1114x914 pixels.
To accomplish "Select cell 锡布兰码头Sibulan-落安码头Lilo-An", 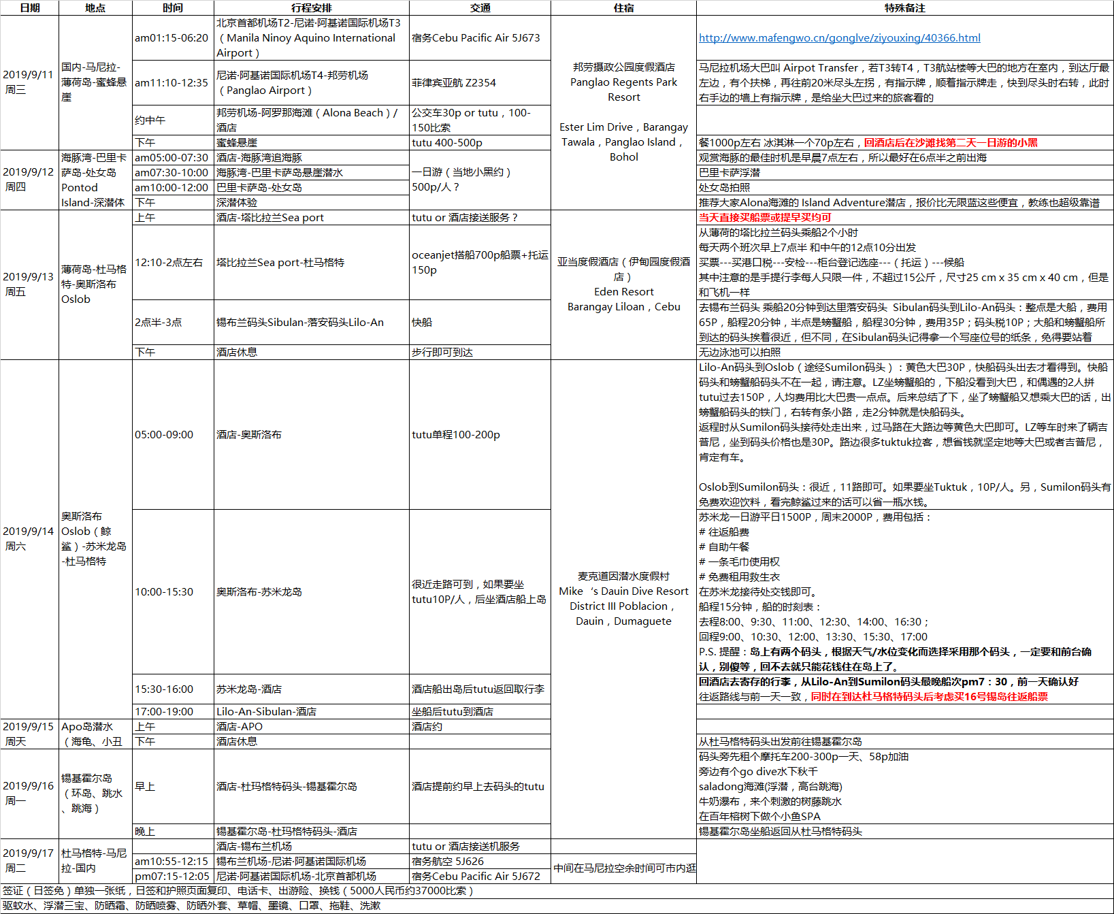I will (x=312, y=323).
